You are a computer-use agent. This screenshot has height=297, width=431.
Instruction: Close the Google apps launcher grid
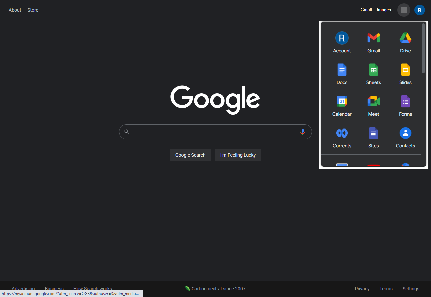click(404, 10)
